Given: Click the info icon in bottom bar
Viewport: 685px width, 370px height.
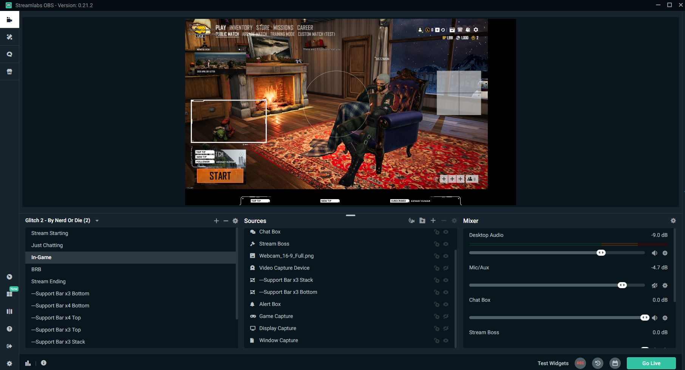Looking at the screenshot, I should pos(43,363).
